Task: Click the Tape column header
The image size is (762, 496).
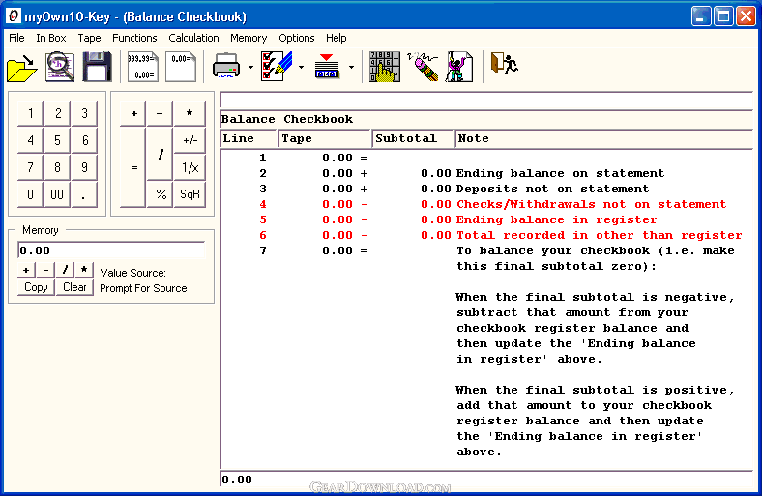Action: pyautogui.click(x=325, y=138)
